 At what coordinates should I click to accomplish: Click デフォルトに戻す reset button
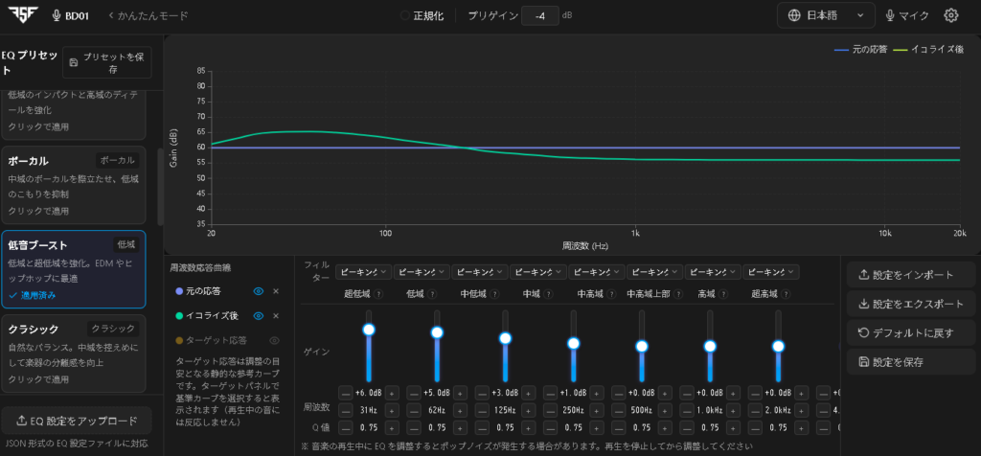911,332
